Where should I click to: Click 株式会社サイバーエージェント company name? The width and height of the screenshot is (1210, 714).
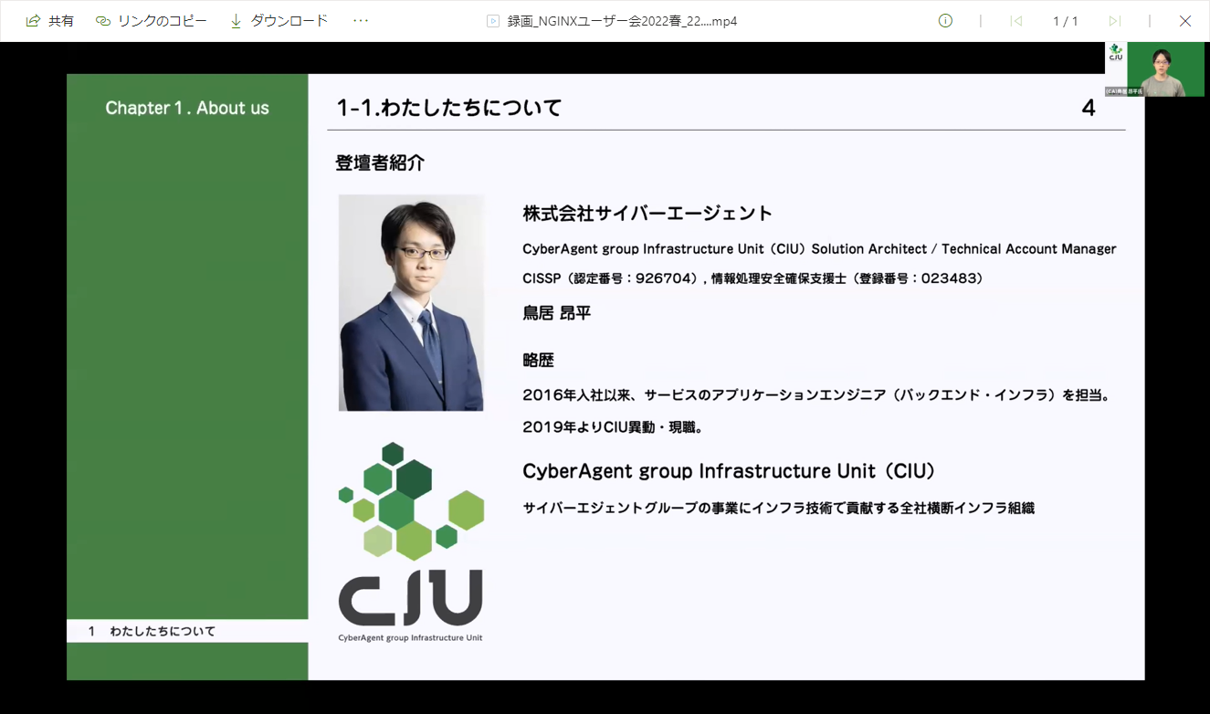point(647,214)
